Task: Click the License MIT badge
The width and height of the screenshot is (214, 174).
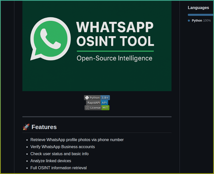Action: coord(97,108)
